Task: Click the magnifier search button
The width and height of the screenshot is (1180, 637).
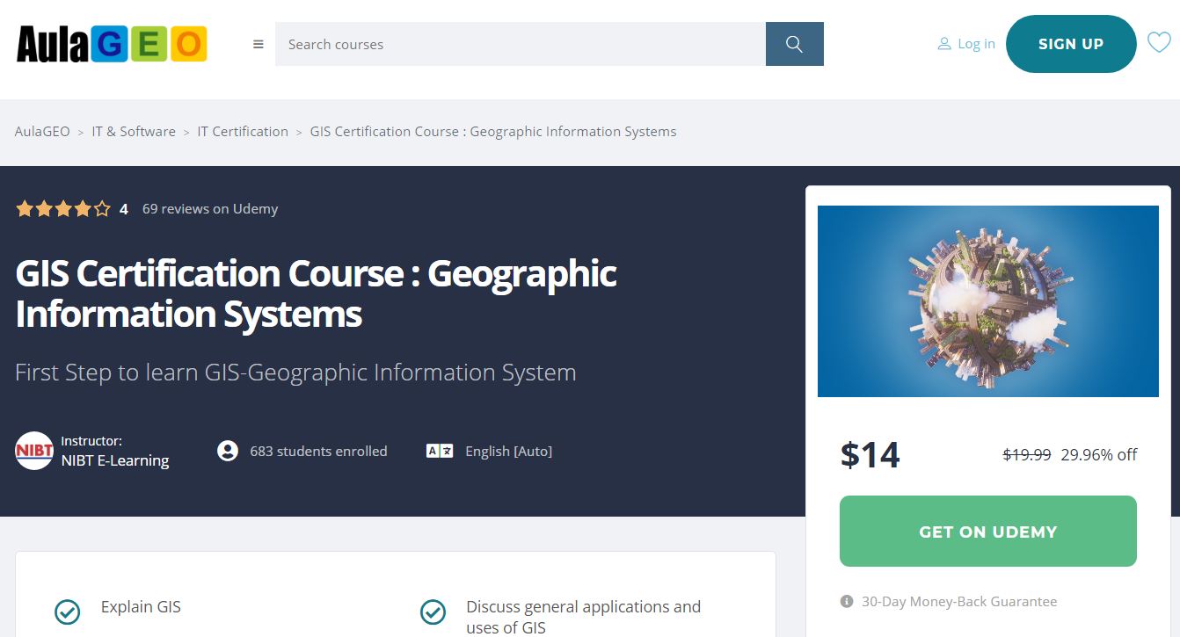Action: coord(795,44)
